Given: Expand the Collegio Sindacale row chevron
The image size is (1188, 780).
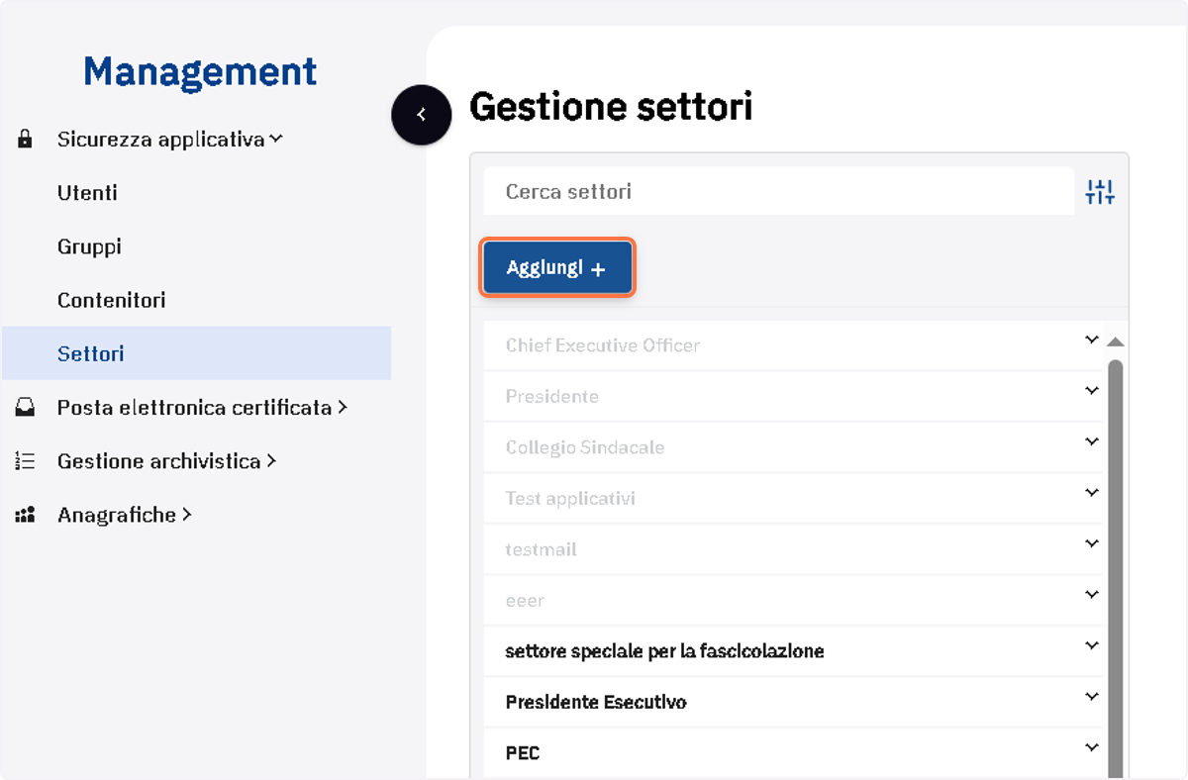Looking at the screenshot, I should click(x=1092, y=441).
